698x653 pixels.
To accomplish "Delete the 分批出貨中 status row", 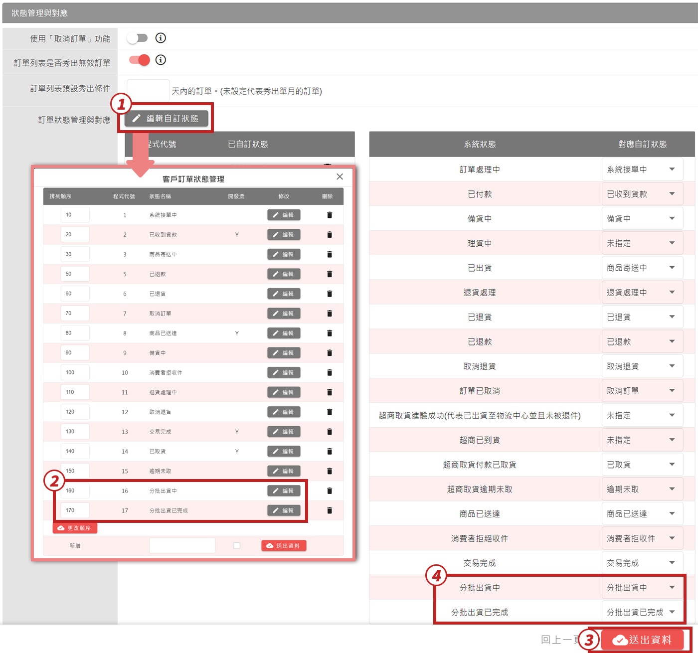I will coord(329,490).
